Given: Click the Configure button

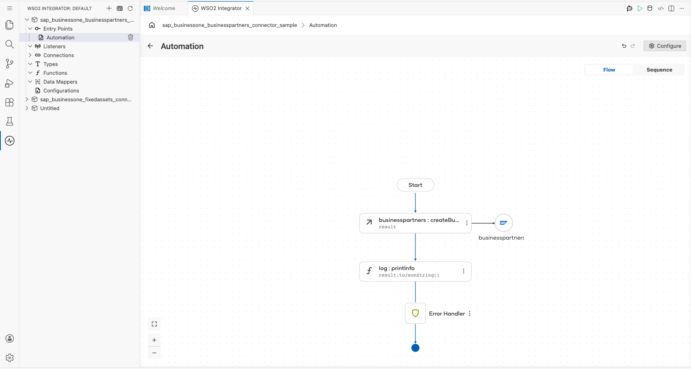Looking at the screenshot, I should pyautogui.click(x=665, y=46).
